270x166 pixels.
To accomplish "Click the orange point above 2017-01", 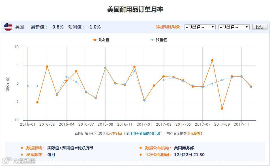I will click(144, 100).
